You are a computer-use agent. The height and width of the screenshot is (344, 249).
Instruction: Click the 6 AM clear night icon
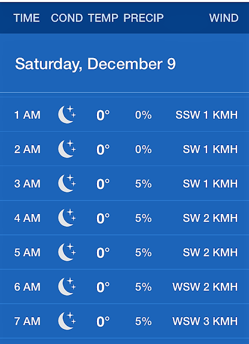pyautogui.click(x=67, y=286)
